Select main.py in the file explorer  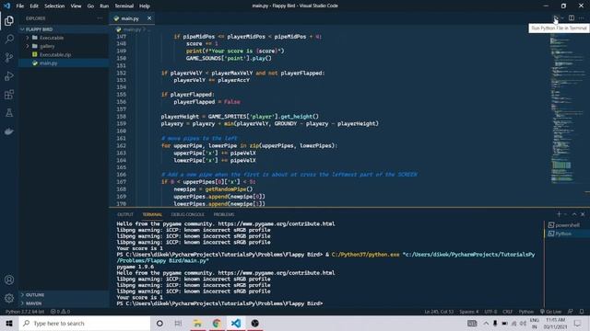pyautogui.click(x=49, y=63)
